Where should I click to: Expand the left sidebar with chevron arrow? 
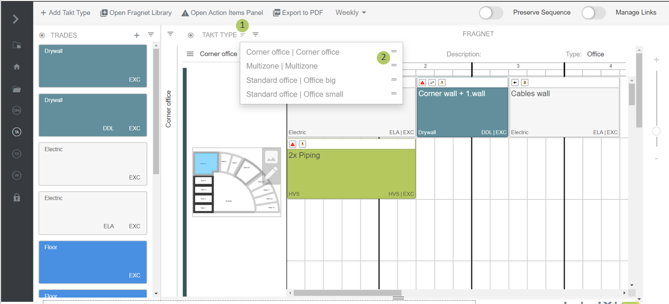pos(16,19)
